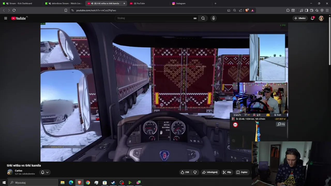Image resolution: width=331 pixels, height=186 pixels.
Task: Open Google Chrome from taskbar
Action: pos(88,183)
